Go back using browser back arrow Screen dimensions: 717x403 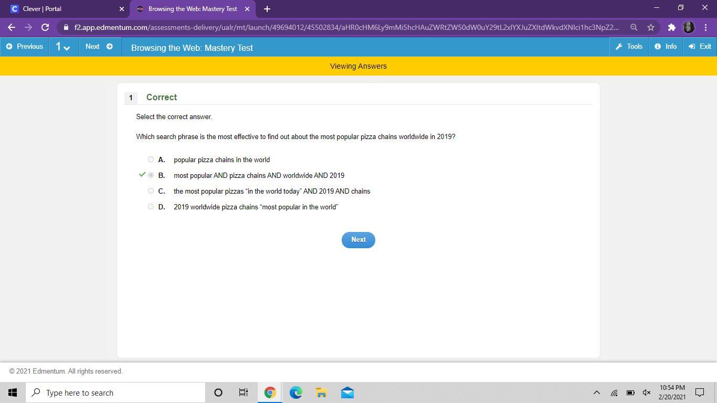[x=12, y=27]
